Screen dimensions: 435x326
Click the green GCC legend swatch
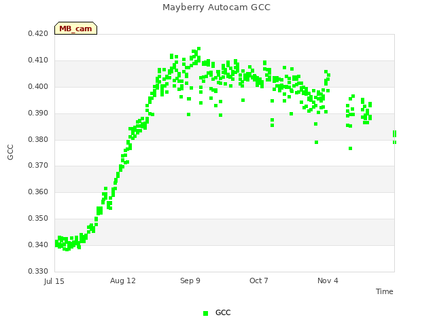(205, 313)
